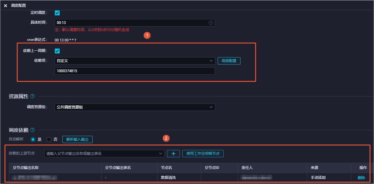Screen dimensions: 374x184
Task: Click the help icon beside 调度依赖
Action: [x=33, y=130]
